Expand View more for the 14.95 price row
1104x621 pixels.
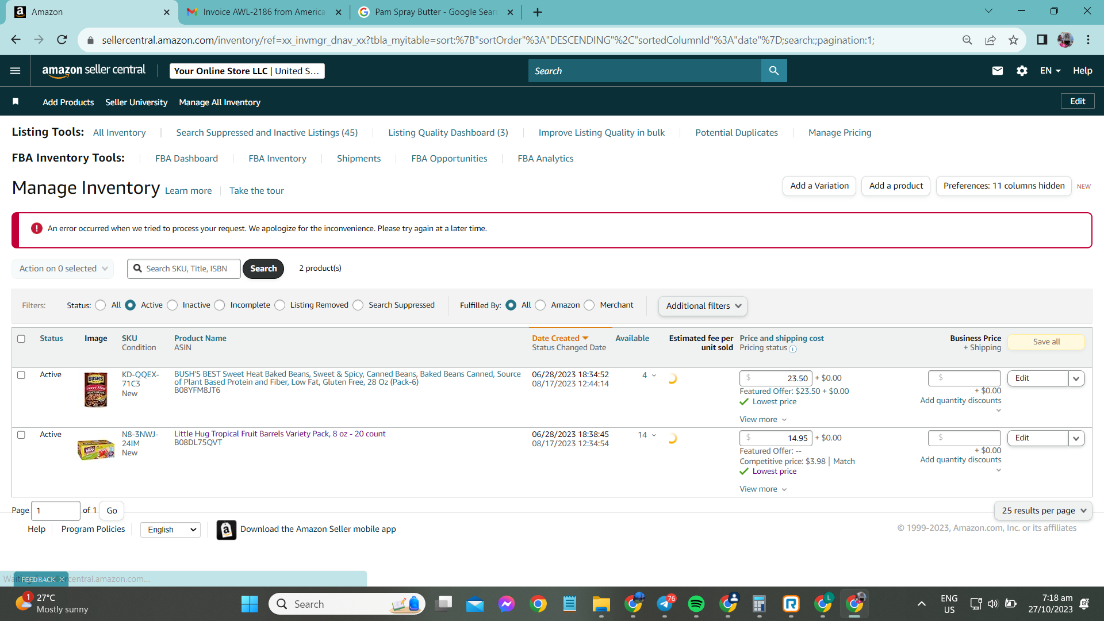pyautogui.click(x=763, y=489)
